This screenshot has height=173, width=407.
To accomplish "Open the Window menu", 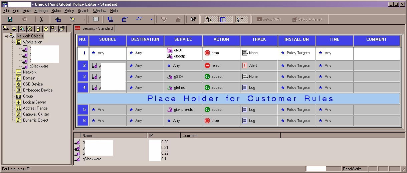I will point(99,11).
